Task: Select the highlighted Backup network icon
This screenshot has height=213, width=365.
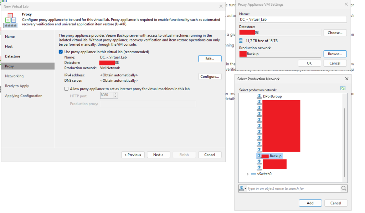Action: tap(259, 156)
